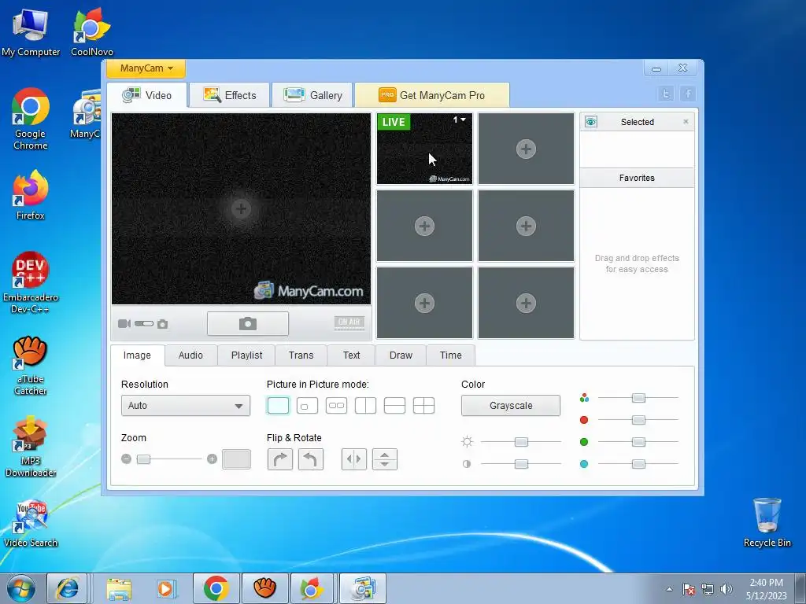Close the Selected effects panel

click(686, 122)
